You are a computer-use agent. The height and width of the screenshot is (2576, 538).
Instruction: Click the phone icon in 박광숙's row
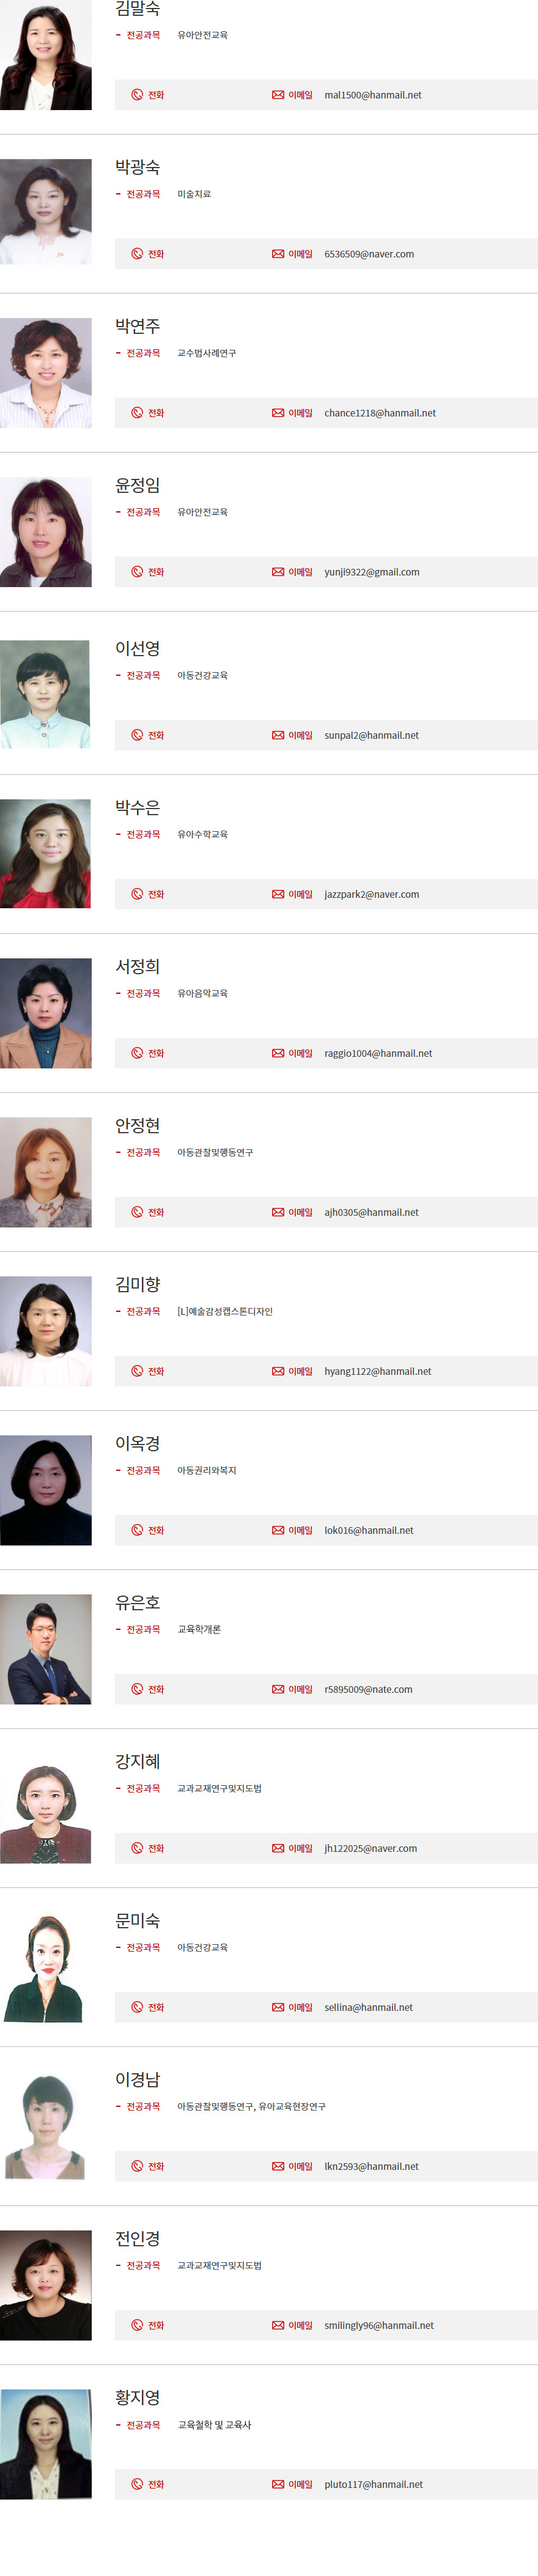137,254
